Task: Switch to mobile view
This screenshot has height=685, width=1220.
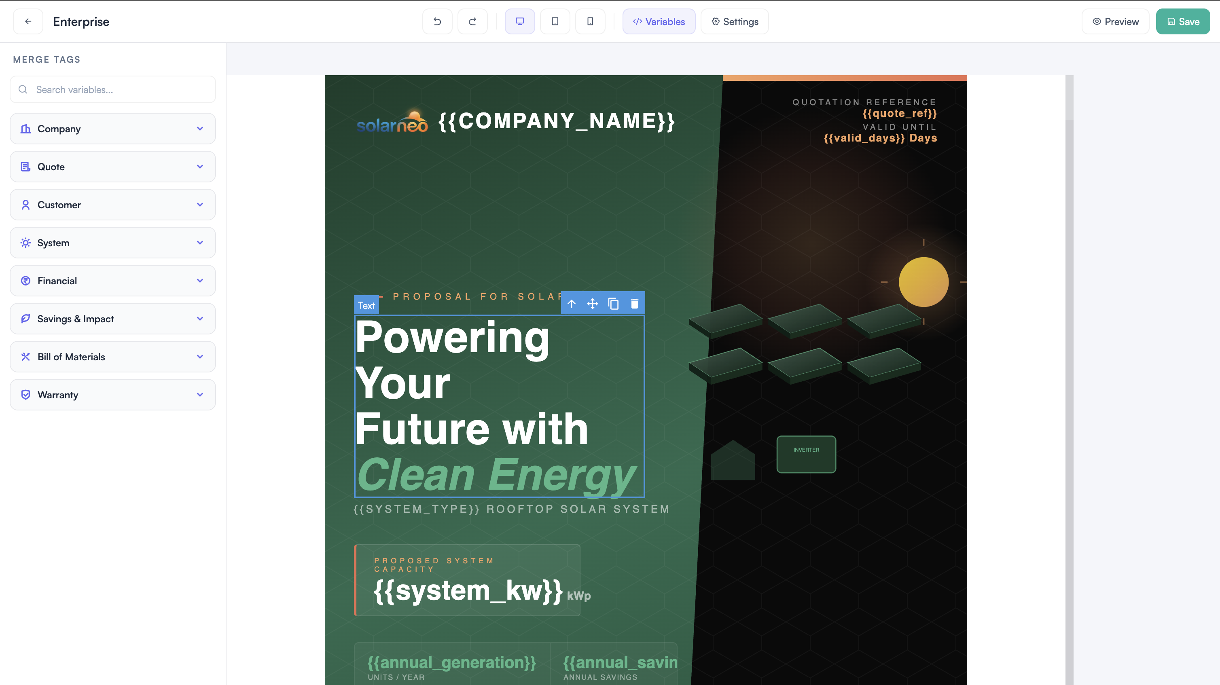Action: pyautogui.click(x=590, y=21)
